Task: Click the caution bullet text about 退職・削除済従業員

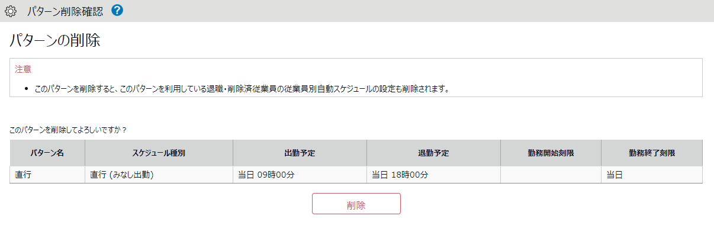Action: click(x=242, y=89)
